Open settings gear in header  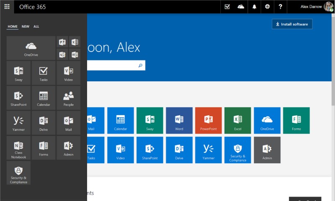[x=267, y=7]
